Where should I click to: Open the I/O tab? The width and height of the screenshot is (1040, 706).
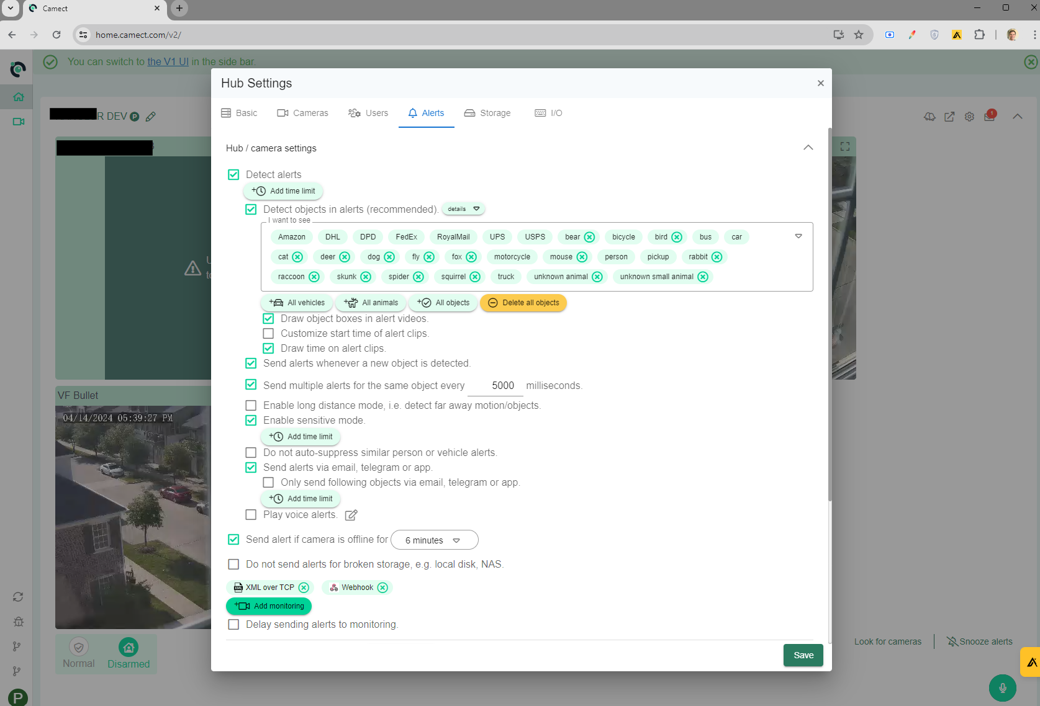tap(549, 113)
